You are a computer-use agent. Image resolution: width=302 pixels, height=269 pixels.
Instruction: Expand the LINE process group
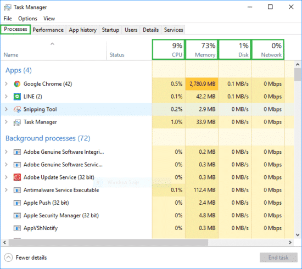(x=6, y=97)
